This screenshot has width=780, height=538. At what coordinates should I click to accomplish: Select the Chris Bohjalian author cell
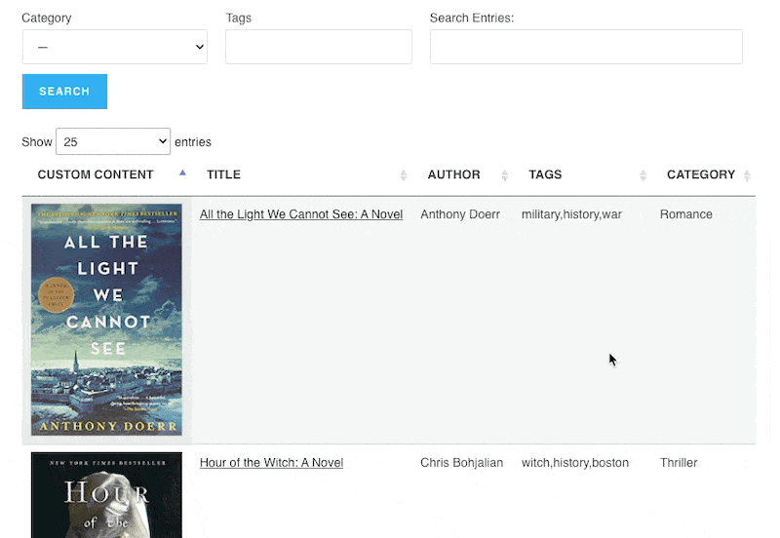click(461, 463)
